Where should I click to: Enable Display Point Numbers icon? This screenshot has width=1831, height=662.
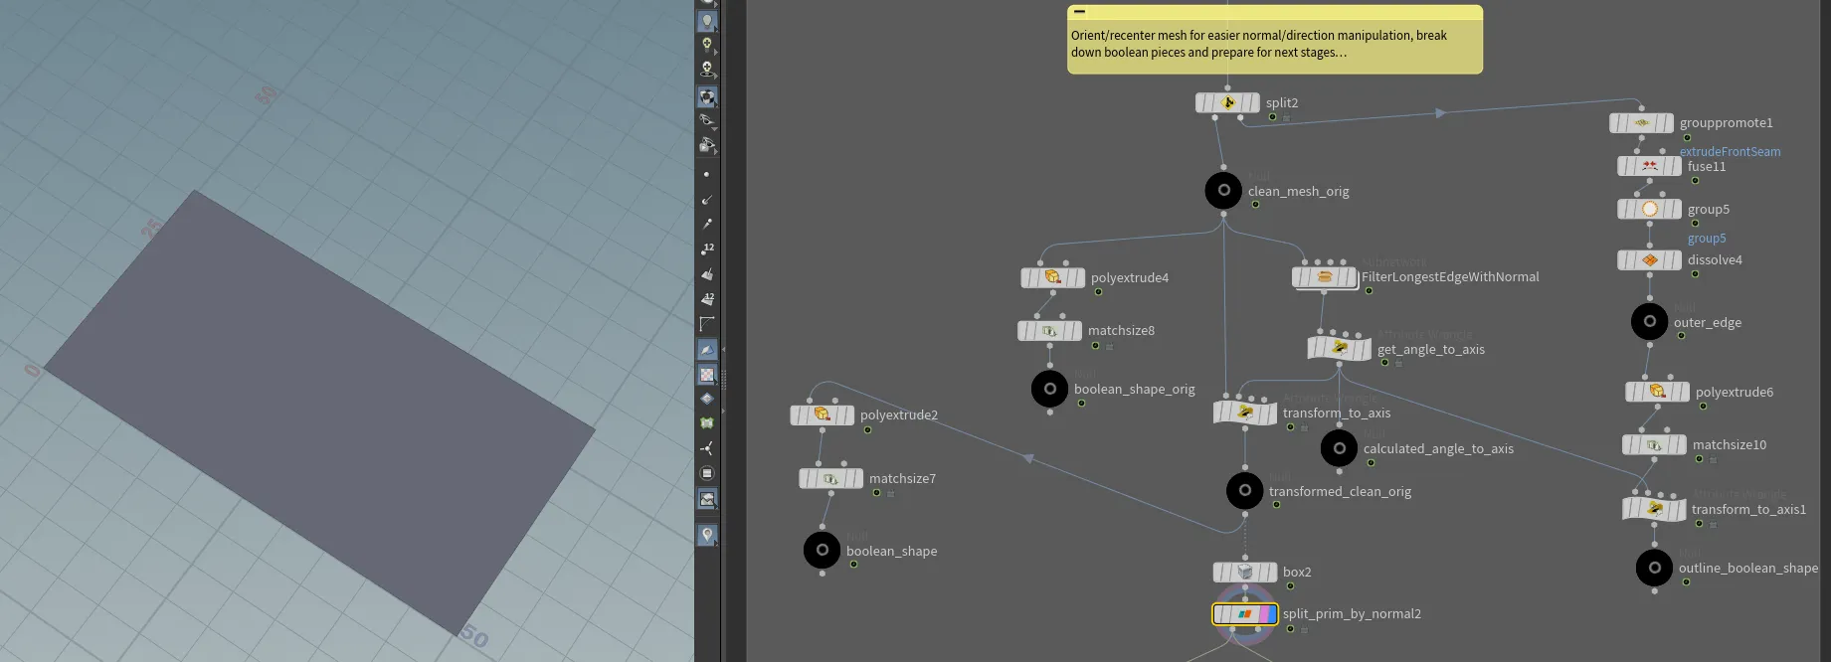pos(707,248)
